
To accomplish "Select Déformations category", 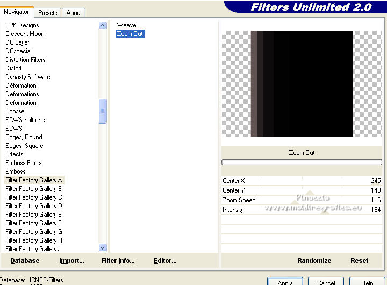I will point(22,94).
